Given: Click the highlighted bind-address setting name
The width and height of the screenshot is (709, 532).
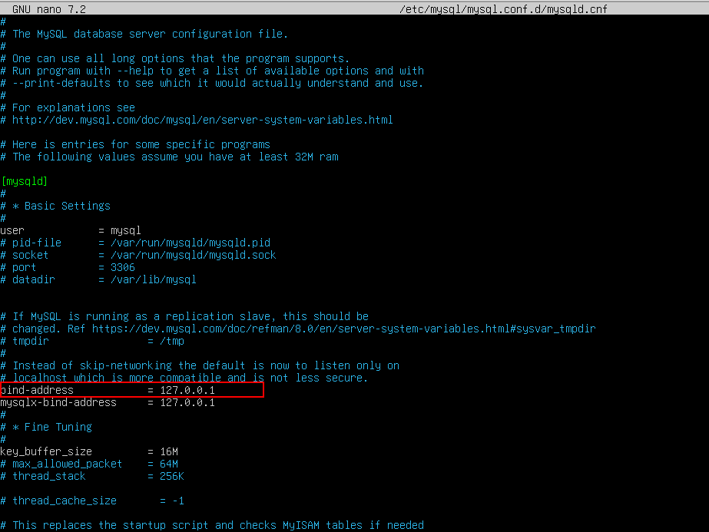Looking at the screenshot, I should 38,390.
